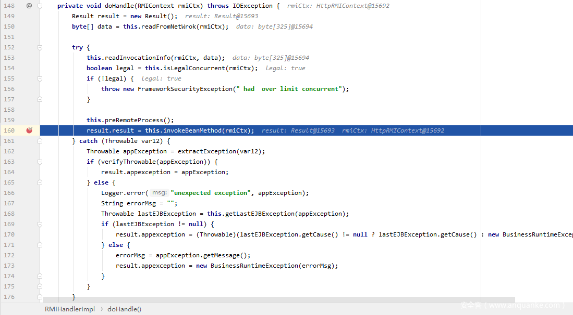Screen dimensions: 573x315
Task: Fold the if (!legal) block on line 155
Action: point(40,78)
